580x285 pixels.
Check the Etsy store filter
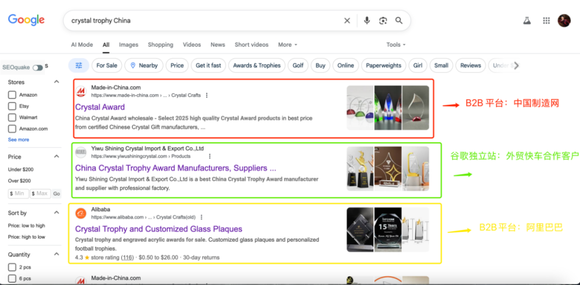pyautogui.click(x=12, y=106)
